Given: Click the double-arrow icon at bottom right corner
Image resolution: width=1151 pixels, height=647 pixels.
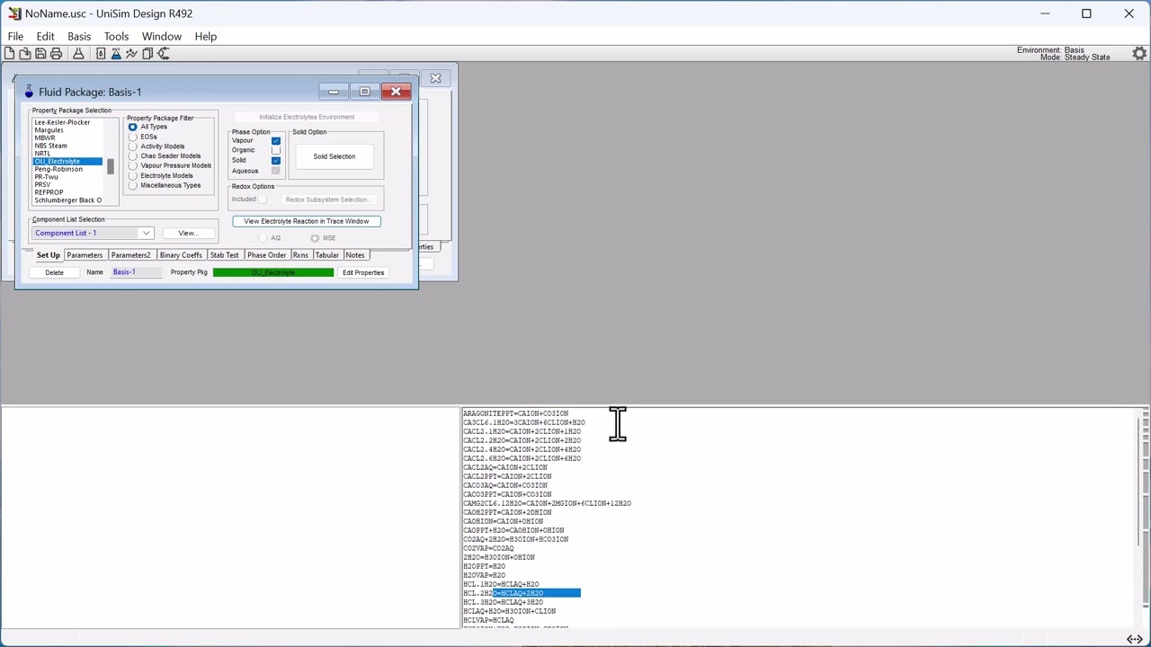Looking at the screenshot, I should coord(1135,639).
